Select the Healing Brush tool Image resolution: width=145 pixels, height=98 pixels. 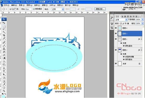pyautogui.click(x=4, y=42)
